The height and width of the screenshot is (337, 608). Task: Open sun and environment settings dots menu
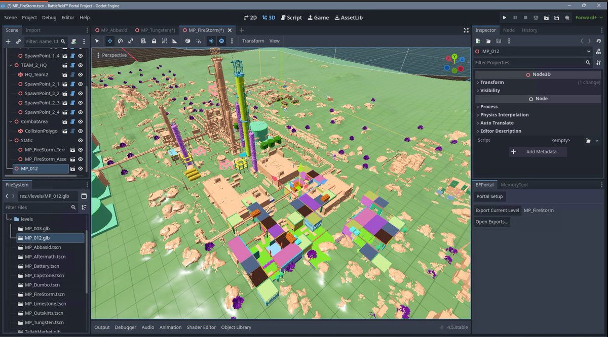(232, 41)
